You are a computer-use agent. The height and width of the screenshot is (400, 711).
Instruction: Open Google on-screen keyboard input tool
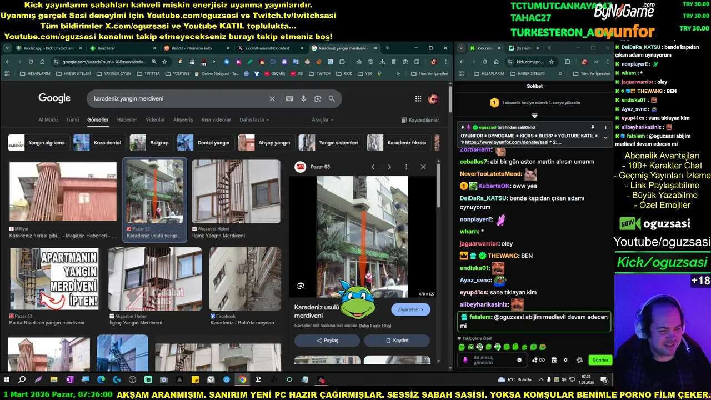tap(289, 99)
